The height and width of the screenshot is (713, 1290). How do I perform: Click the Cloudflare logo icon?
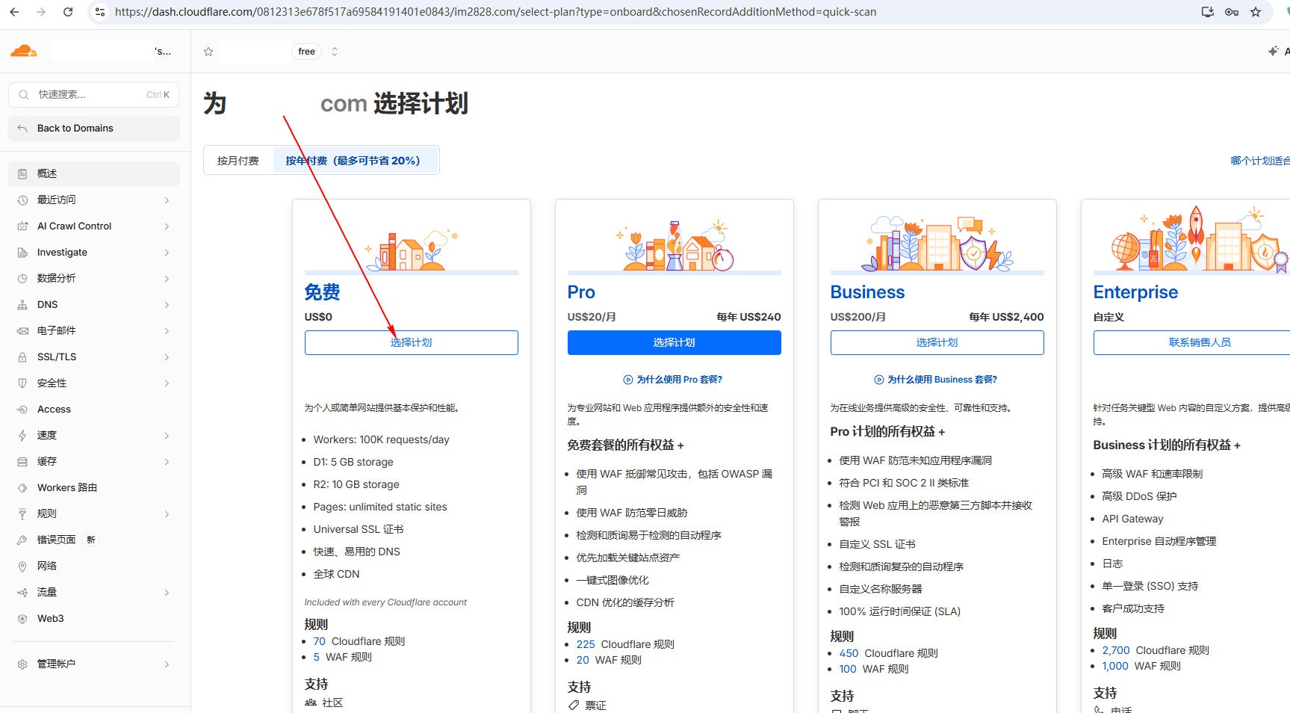coord(24,51)
